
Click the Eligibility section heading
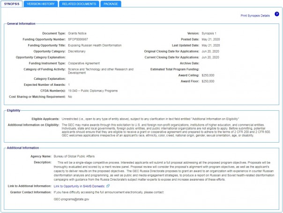click(x=14, y=110)
